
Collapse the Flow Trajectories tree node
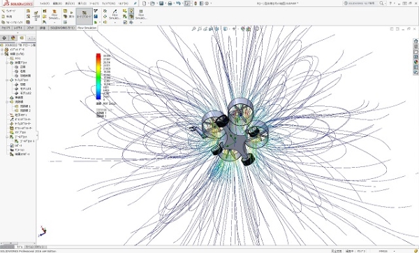point(7,102)
